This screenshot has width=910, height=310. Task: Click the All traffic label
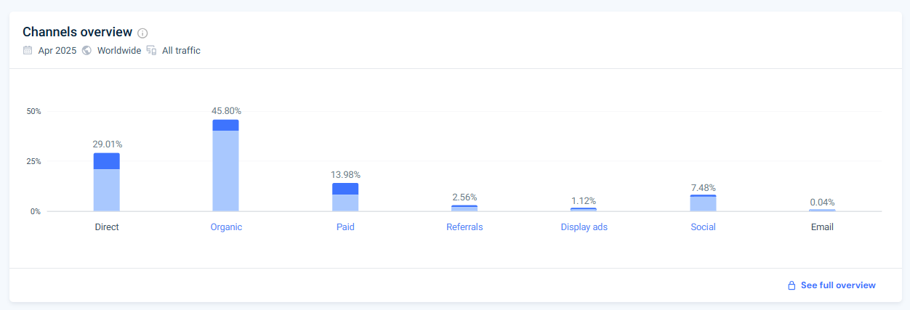click(x=181, y=50)
